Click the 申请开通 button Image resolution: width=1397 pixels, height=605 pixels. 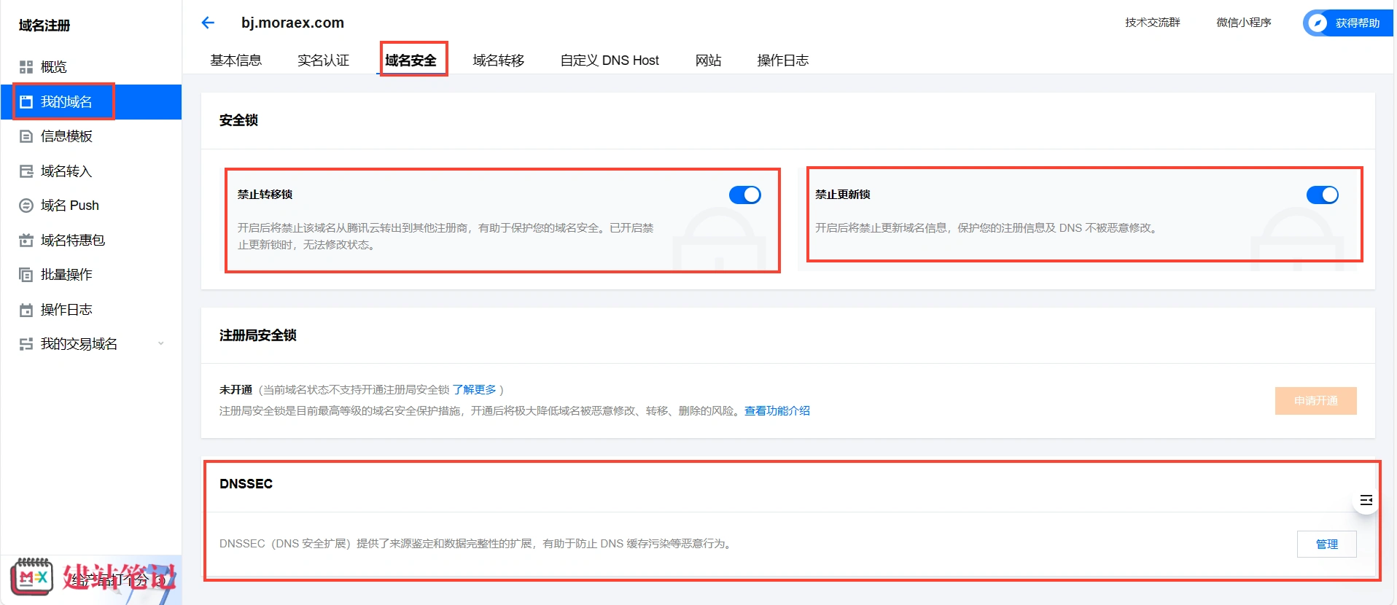click(x=1316, y=401)
